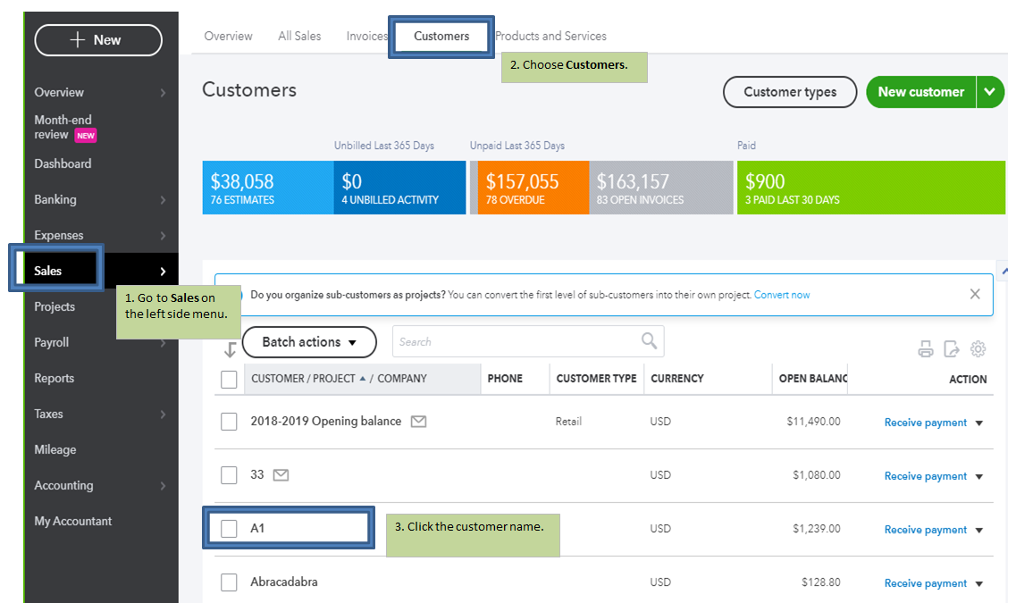The height and width of the screenshot is (603, 1033).
Task: Open action dropdown arrow for A1 row
Action: click(979, 530)
